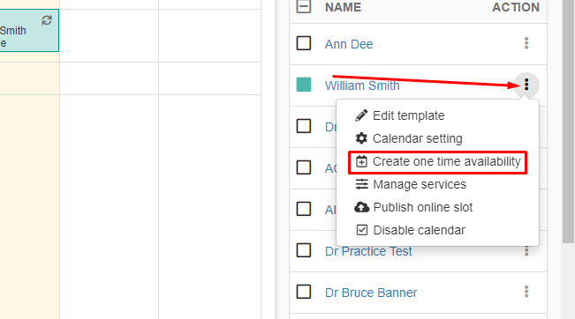Check the box next to Dr Bruce Banner
The image size is (575, 319).
coord(304,292)
